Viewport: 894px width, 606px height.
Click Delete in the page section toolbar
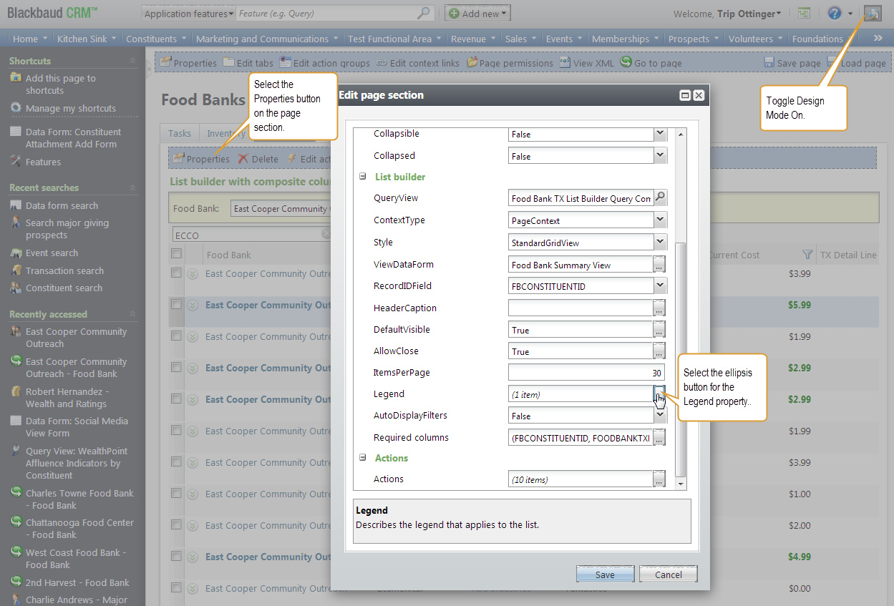[258, 159]
